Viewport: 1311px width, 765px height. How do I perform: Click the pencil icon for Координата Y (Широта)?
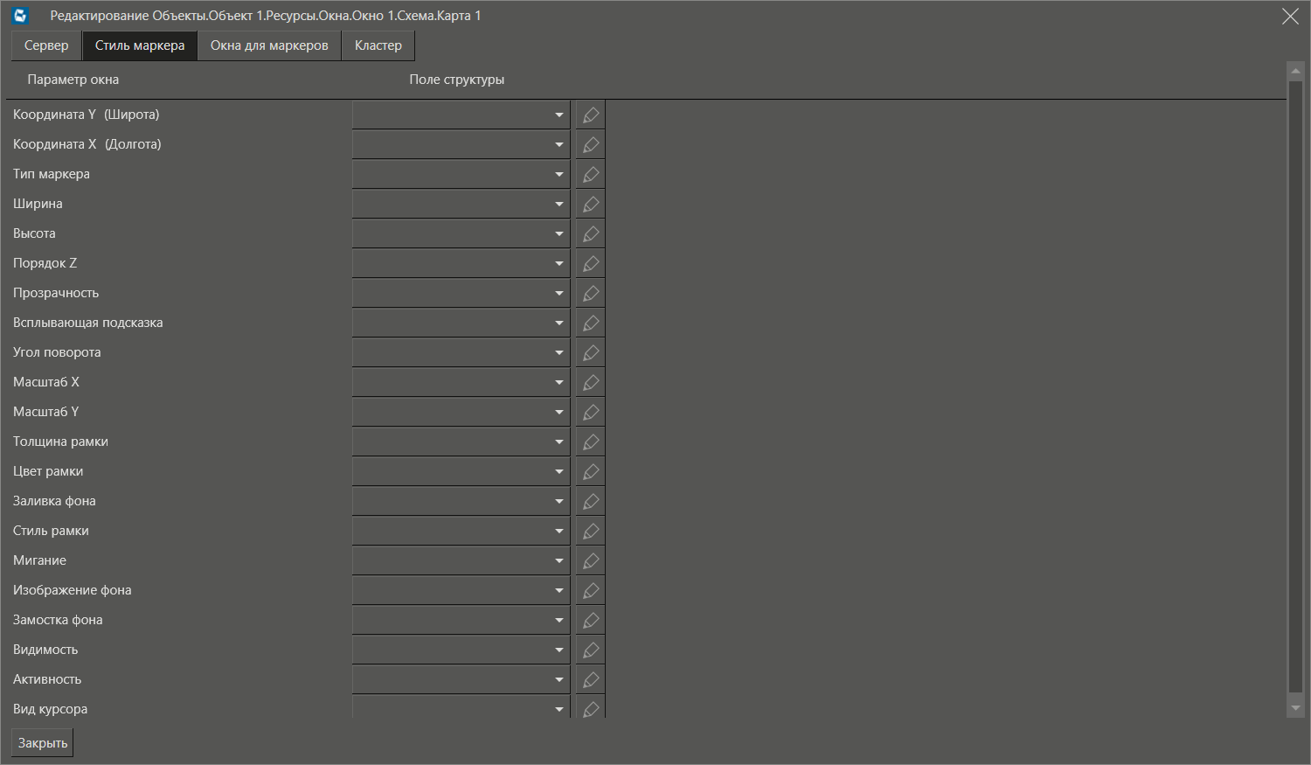tap(591, 115)
